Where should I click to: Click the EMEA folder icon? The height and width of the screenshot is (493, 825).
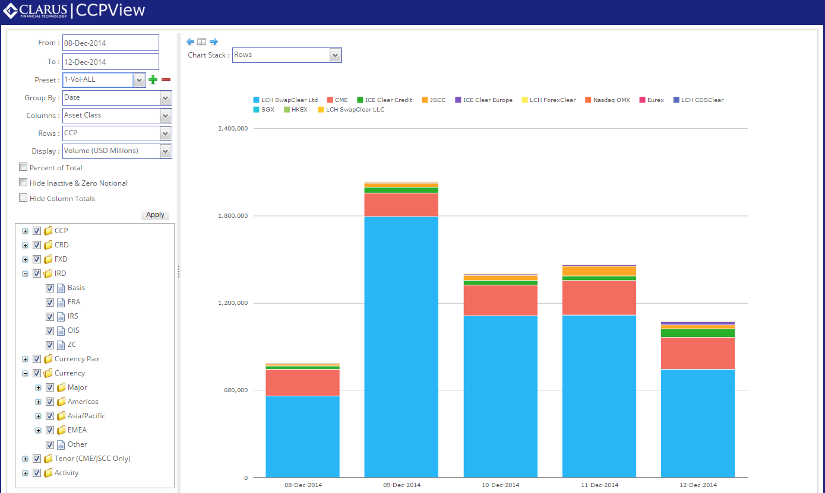pos(61,430)
